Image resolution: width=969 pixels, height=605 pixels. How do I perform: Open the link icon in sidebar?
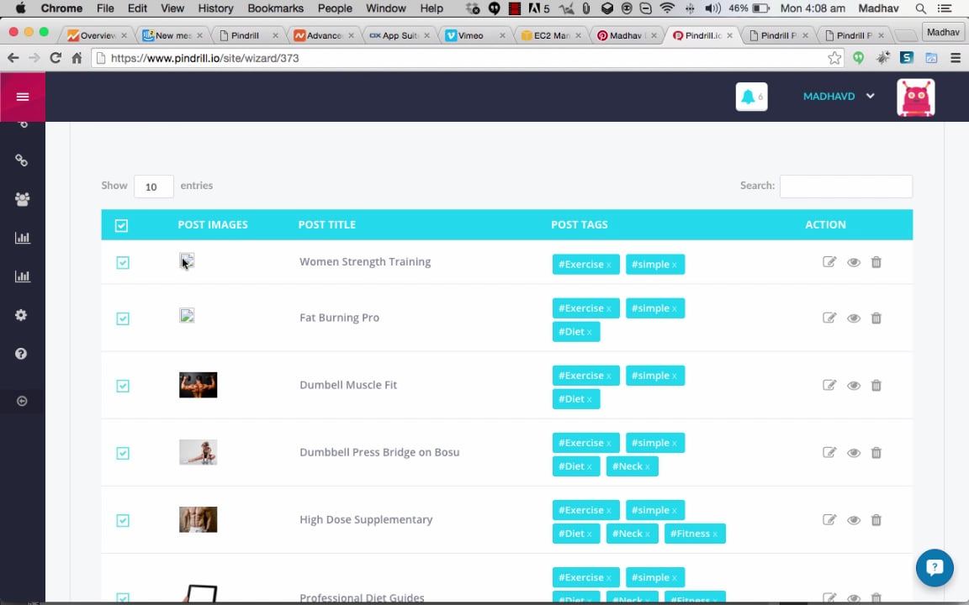(22, 160)
